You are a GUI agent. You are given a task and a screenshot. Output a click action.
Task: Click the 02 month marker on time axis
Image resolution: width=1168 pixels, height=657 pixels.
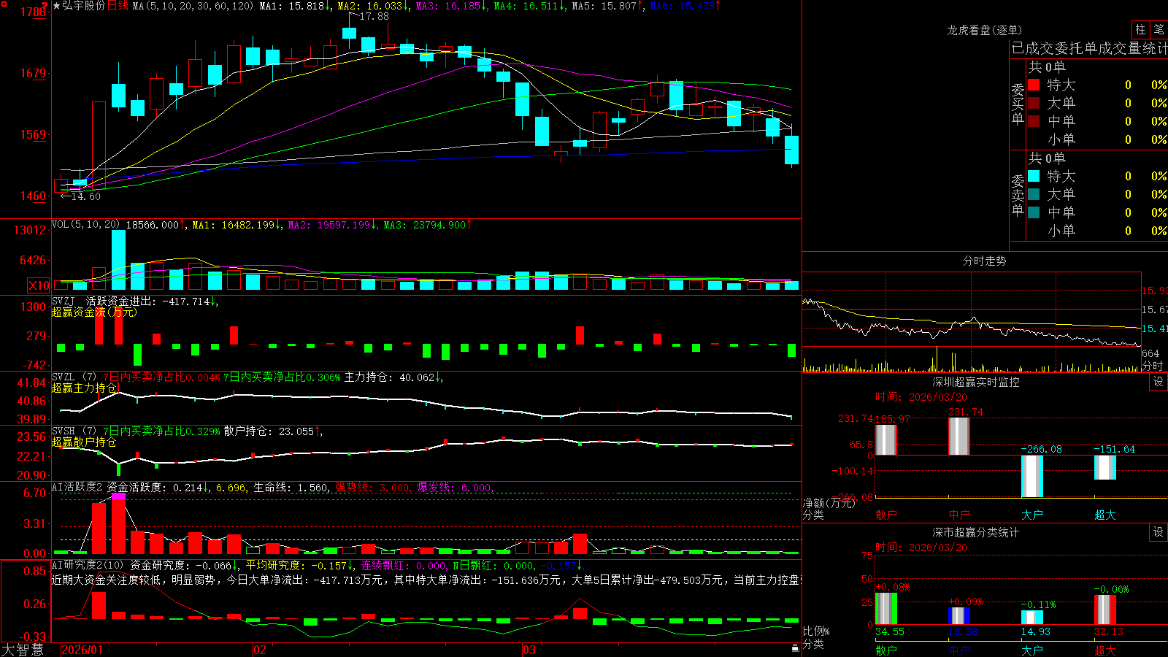coord(259,650)
